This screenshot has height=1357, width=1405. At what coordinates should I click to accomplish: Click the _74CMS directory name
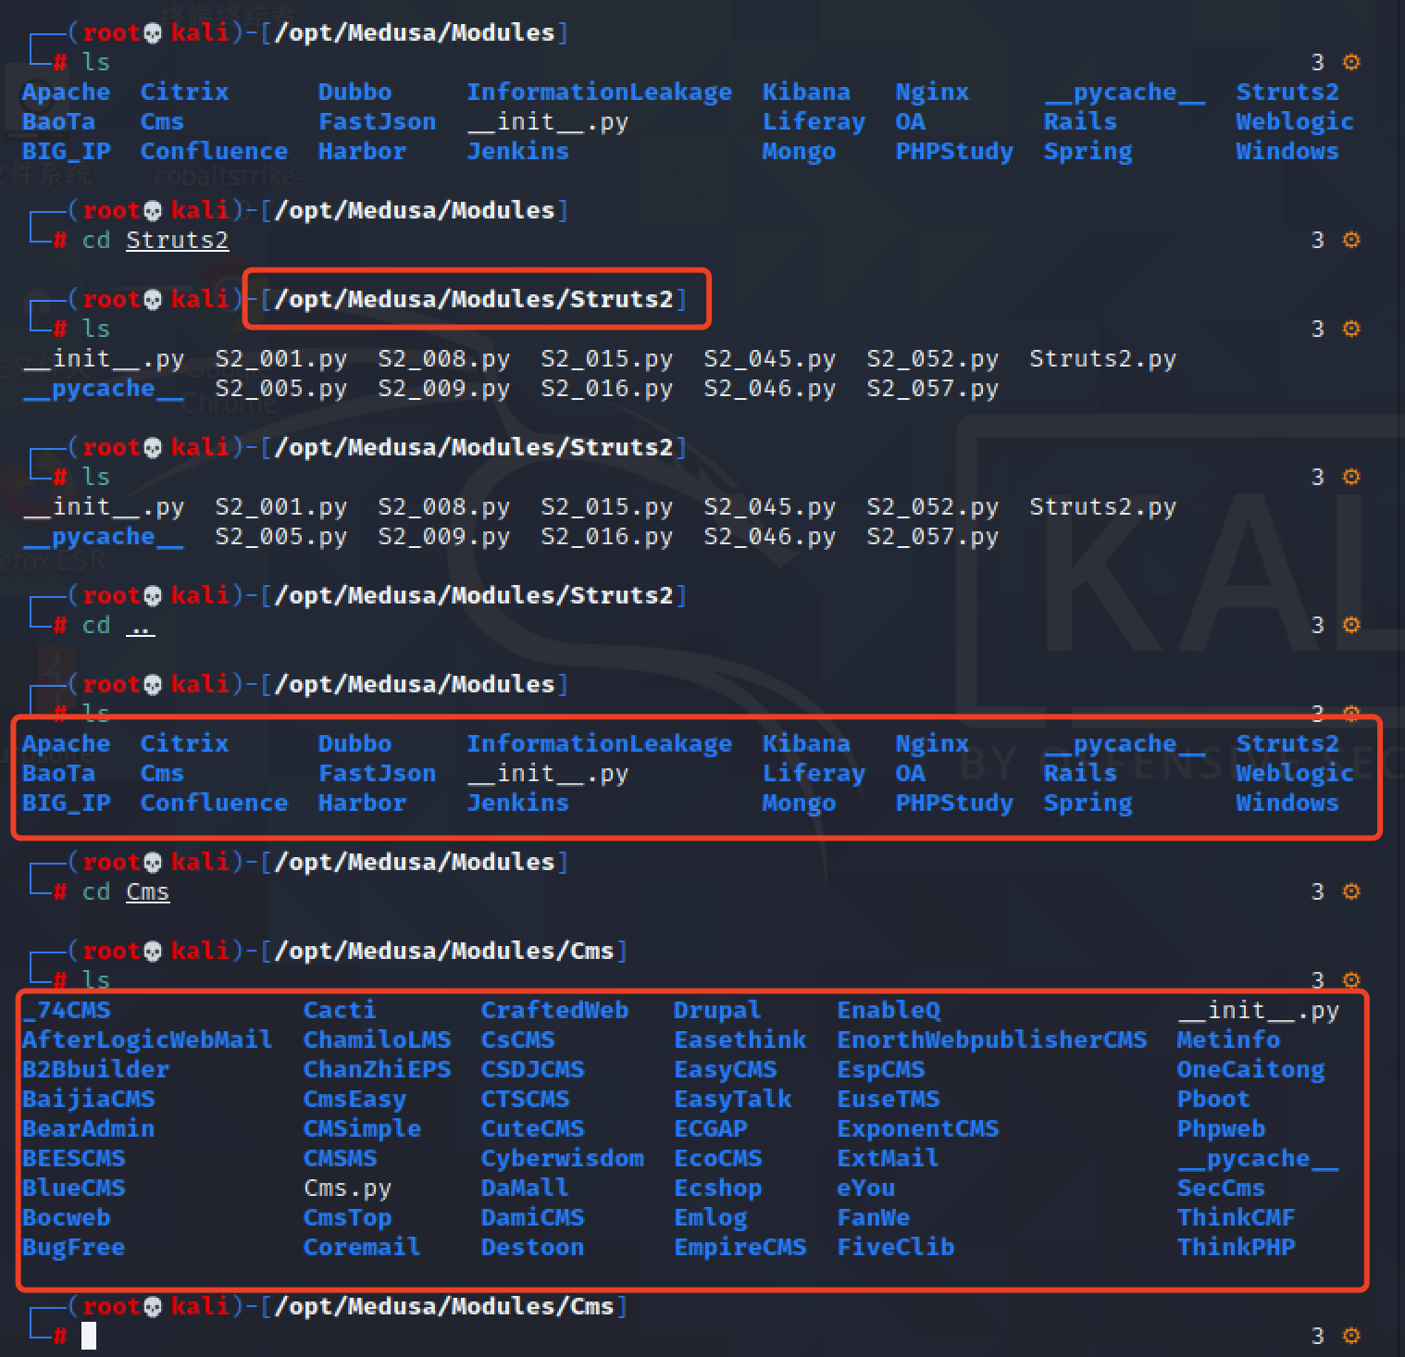[67, 1011]
